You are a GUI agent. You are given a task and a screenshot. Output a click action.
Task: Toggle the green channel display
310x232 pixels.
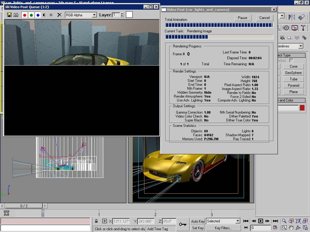(x=31, y=15)
